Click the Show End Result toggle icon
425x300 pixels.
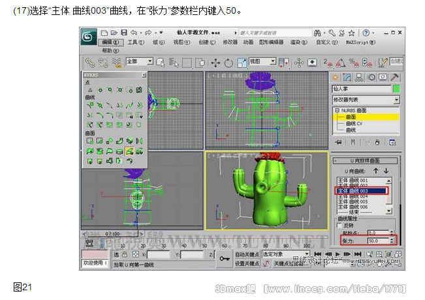[353, 142]
